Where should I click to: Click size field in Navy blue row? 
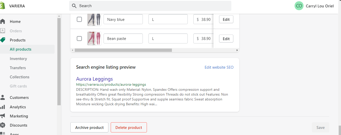168,19
